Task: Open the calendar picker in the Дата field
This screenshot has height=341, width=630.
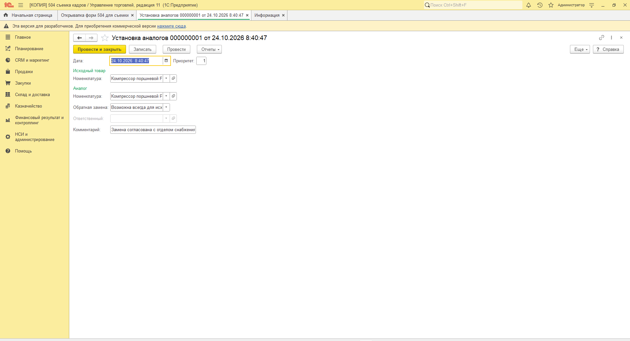Action: point(166,61)
